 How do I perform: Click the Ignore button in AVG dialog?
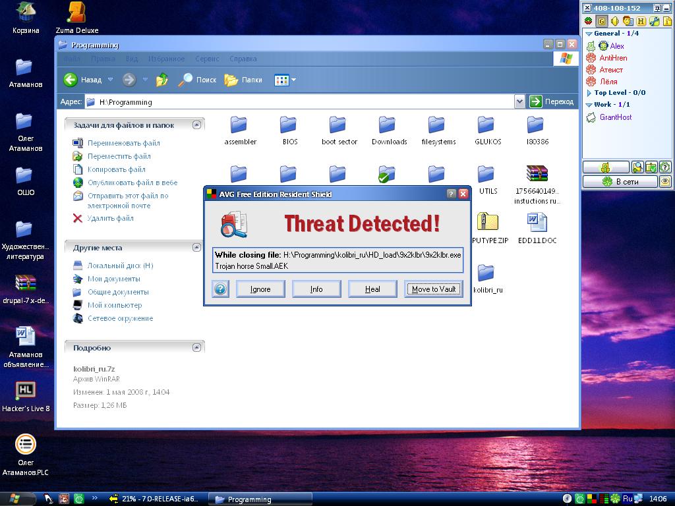click(x=260, y=289)
